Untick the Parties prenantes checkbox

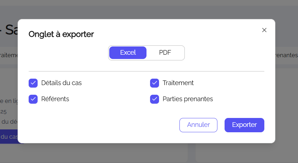155,99
